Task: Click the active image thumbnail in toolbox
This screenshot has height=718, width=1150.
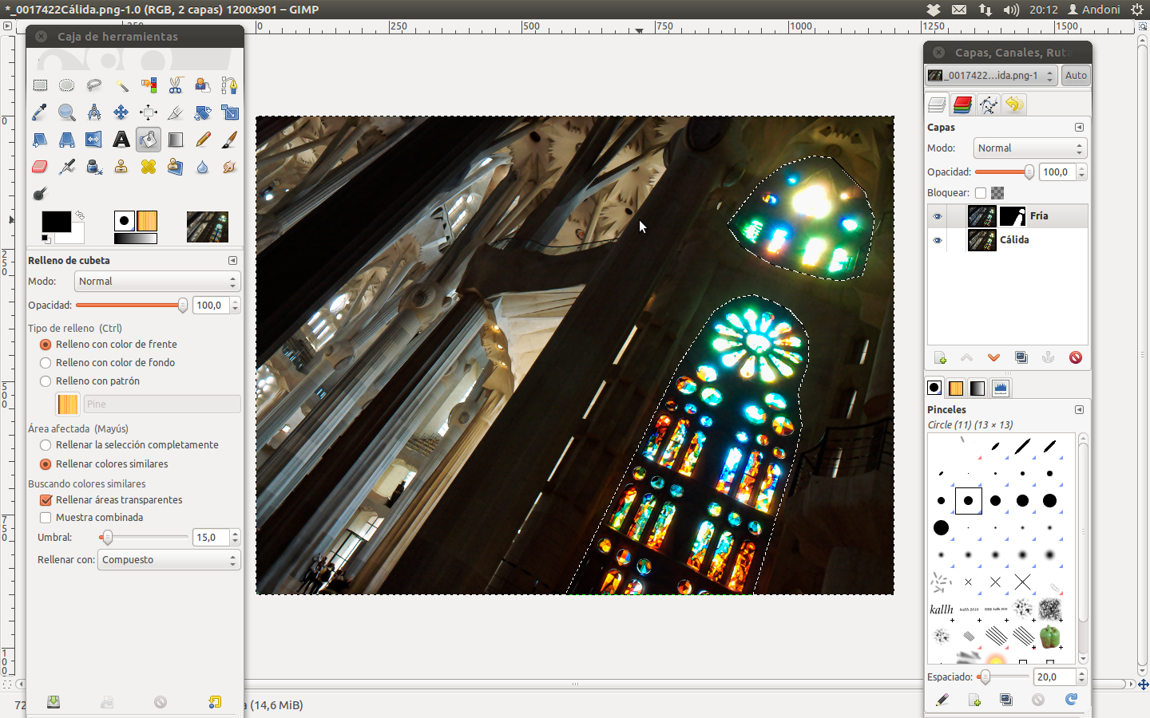Action: 208,227
